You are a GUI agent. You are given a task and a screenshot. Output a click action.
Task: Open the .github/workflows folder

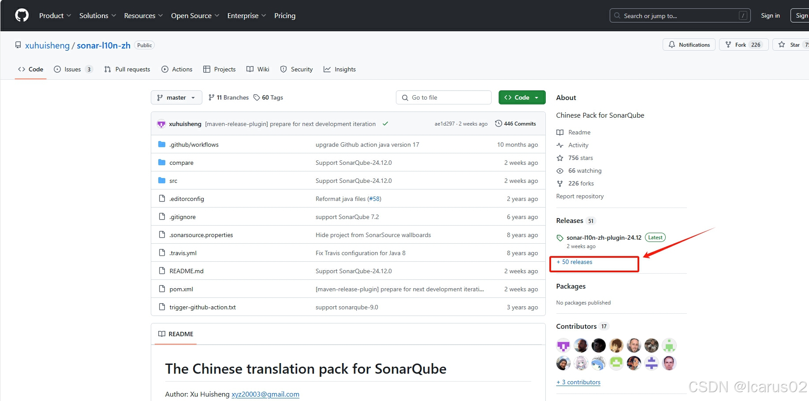[194, 145]
